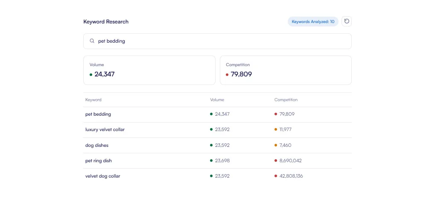Click the Keyword Research heading
The image size is (438, 199).
106,21
